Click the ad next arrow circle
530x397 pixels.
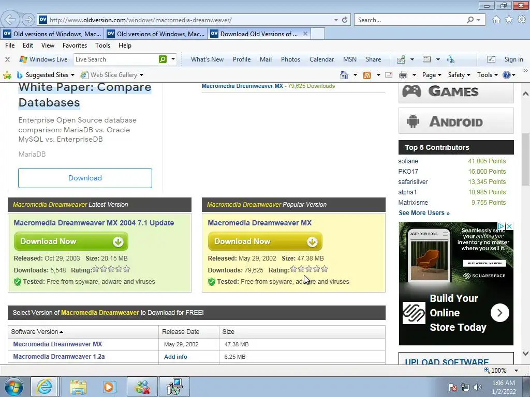coord(499,313)
